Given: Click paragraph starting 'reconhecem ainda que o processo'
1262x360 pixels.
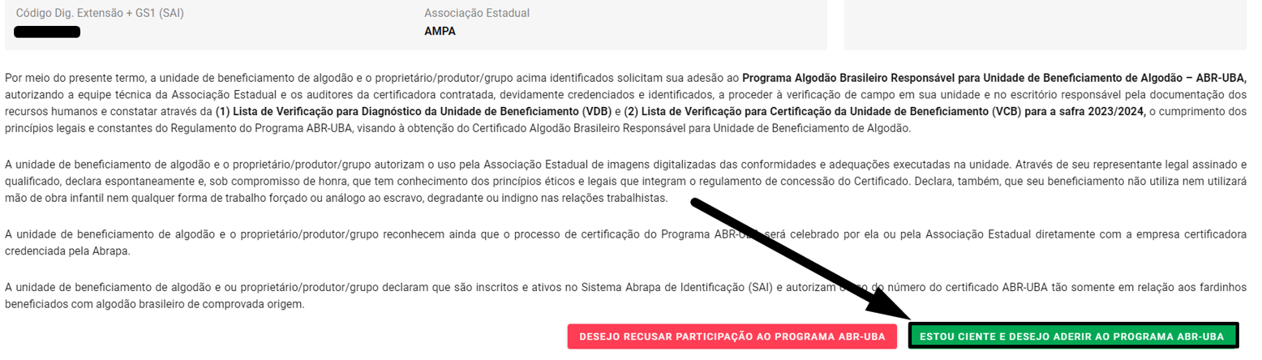Looking at the screenshot, I should [625, 242].
